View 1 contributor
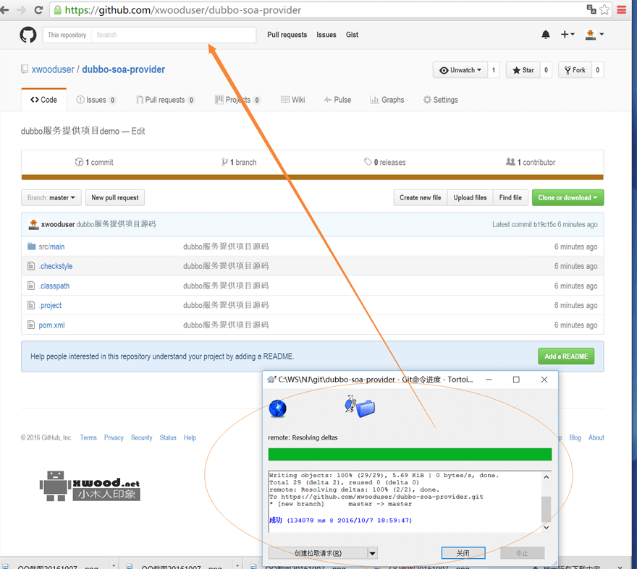The width and height of the screenshot is (637, 569). click(x=531, y=163)
